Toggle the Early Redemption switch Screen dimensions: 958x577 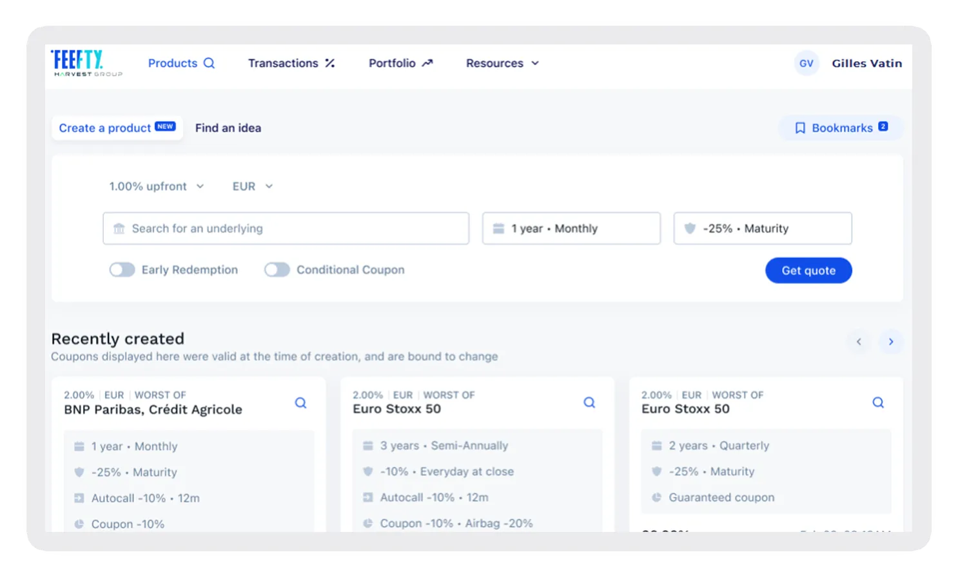122,270
